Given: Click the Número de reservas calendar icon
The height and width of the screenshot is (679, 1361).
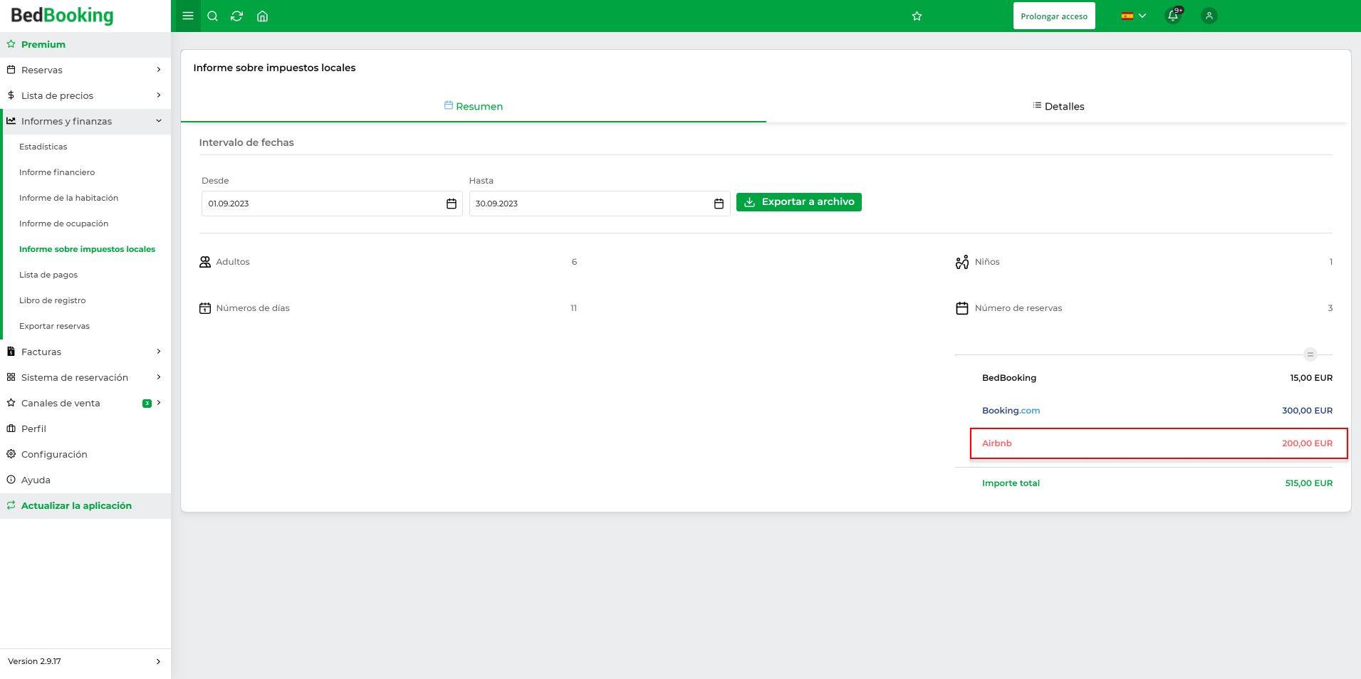Looking at the screenshot, I should [962, 308].
